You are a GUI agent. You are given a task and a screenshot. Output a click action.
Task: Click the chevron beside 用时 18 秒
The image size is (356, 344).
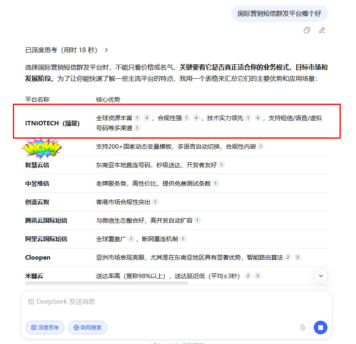pyautogui.click(x=106, y=50)
